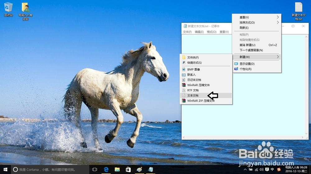The height and width of the screenshot is (174, 311).
Task: Switch to Notepad via its taskbar icon
Action: coord(151,169)
